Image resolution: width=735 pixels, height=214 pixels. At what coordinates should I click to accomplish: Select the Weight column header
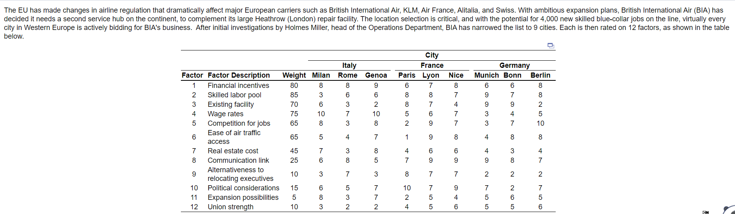(x=294, y=75)
